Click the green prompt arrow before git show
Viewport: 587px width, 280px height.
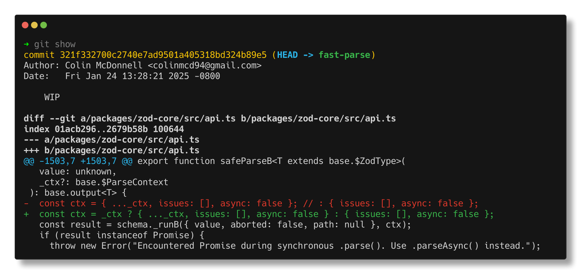coord(26,44)
